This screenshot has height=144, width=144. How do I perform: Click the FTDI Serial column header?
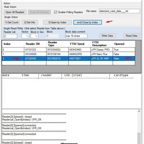pyautogui.click(x=79, y=44)
